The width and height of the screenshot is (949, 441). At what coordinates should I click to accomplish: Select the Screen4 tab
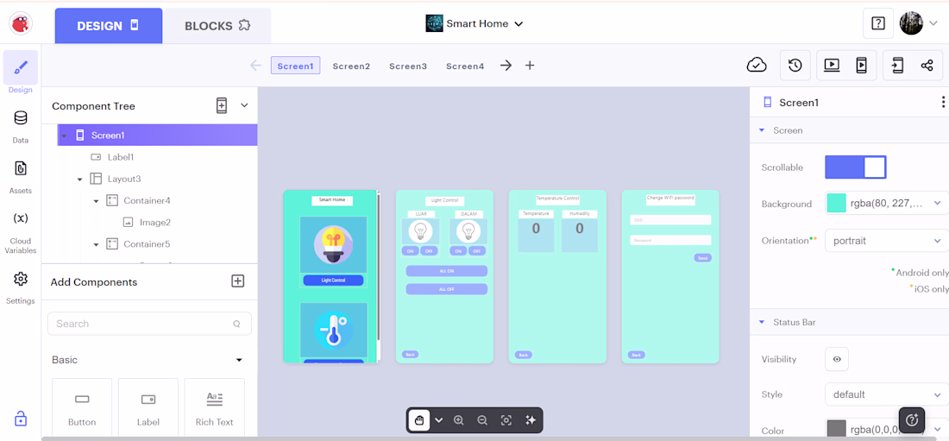click(x=465, y=66)
